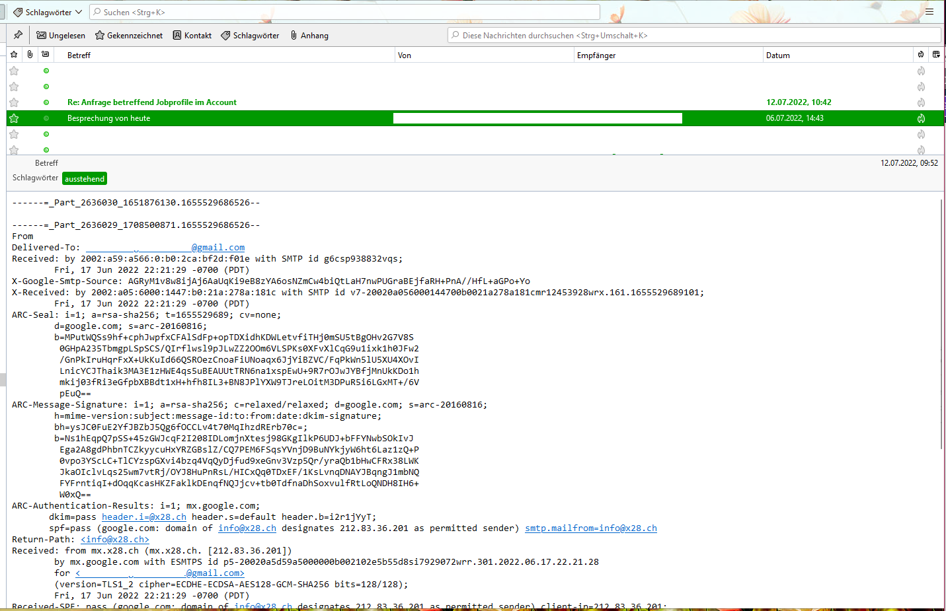Open the Schlagwörter dropdown in the top toolbar
The height and width of the screenshot is (611, 946).
coord(48,12)
